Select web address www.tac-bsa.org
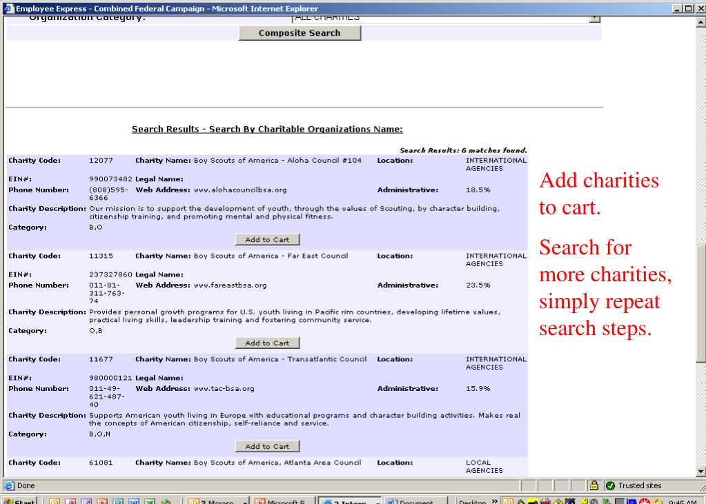Viewport: 706px width, 504px height. click(224, 389)
